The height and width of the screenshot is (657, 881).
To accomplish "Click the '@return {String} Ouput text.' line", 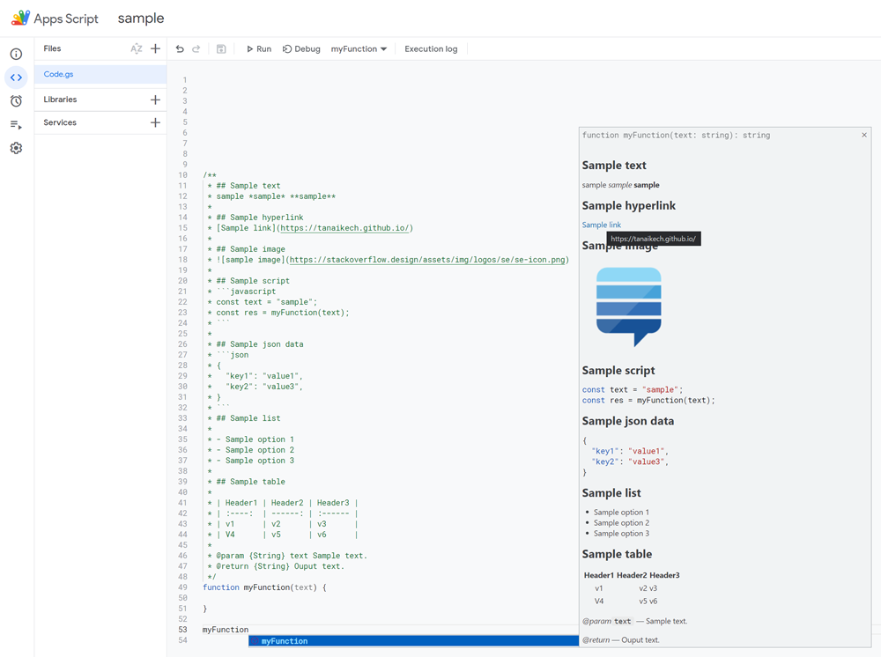I will coord(275,566).
